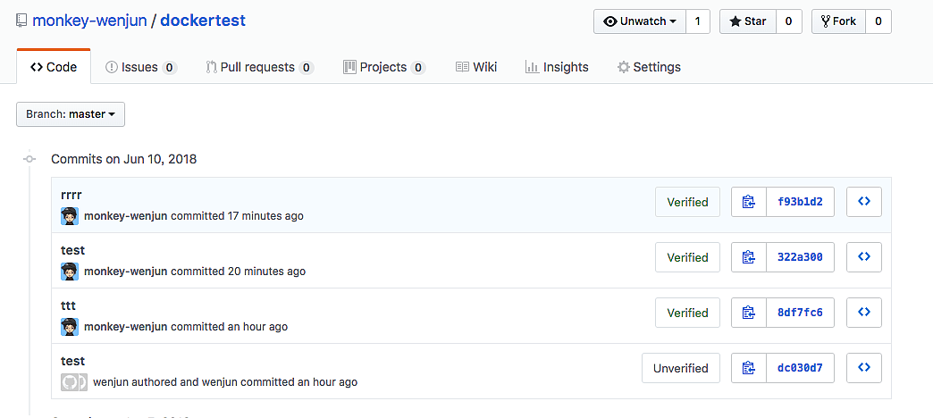Viewport: 933px width, 418px height.
Task: Browse repository at commit f93b1d2
Action: [863, 202]
